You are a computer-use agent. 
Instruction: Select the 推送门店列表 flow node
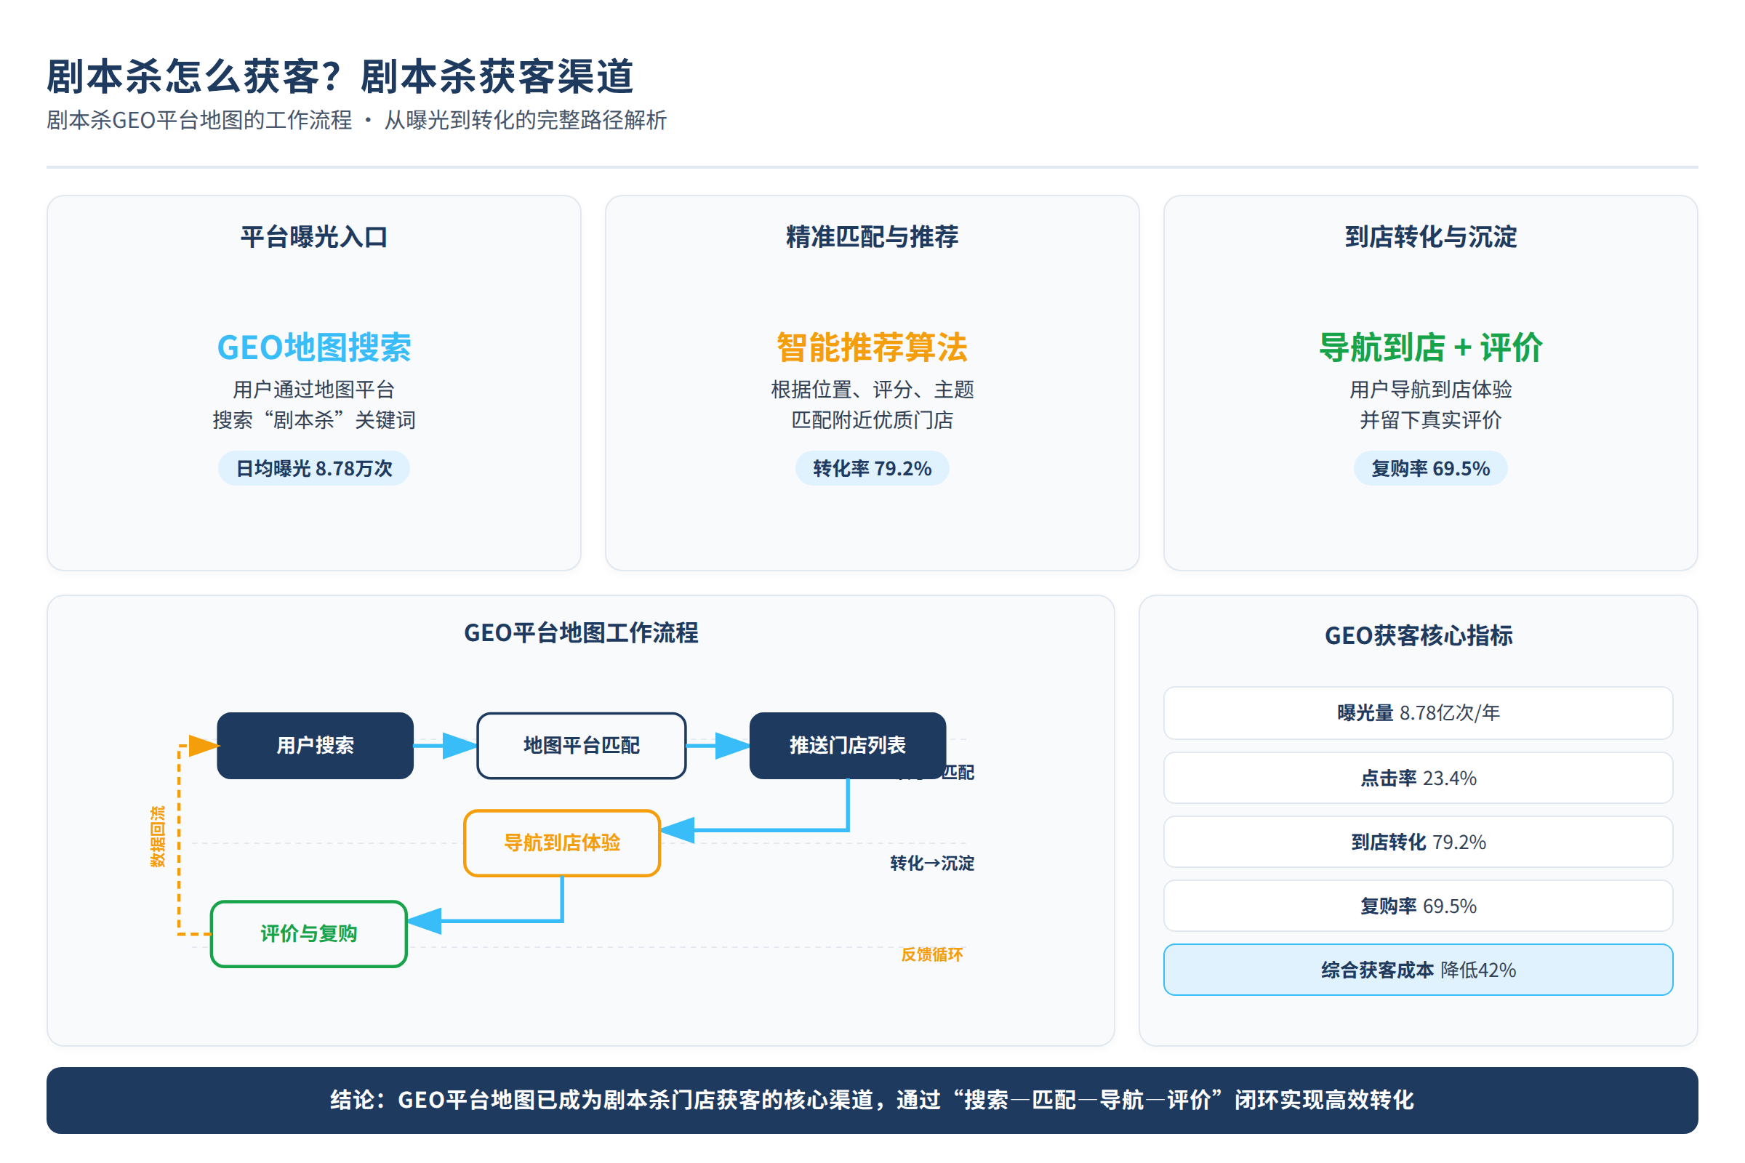pyautogui.click(x=847, y=746)
